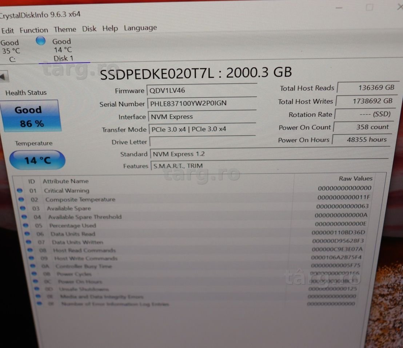The height and width of the screenshot is (348, 403).
Task: Click the Features field S.M.A.R.T., TRIM
Action: [270, 165]
